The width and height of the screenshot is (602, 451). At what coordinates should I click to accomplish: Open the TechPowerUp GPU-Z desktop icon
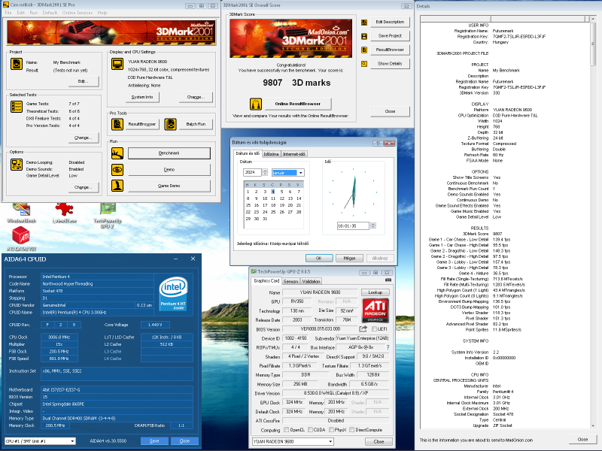108,215
